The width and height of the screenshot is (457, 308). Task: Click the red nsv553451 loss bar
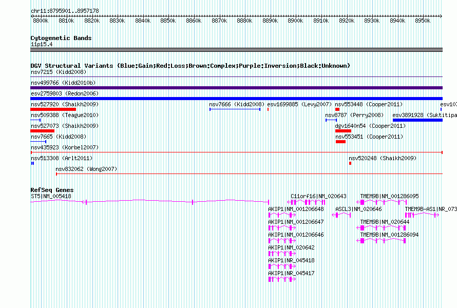tap(341, 142)
